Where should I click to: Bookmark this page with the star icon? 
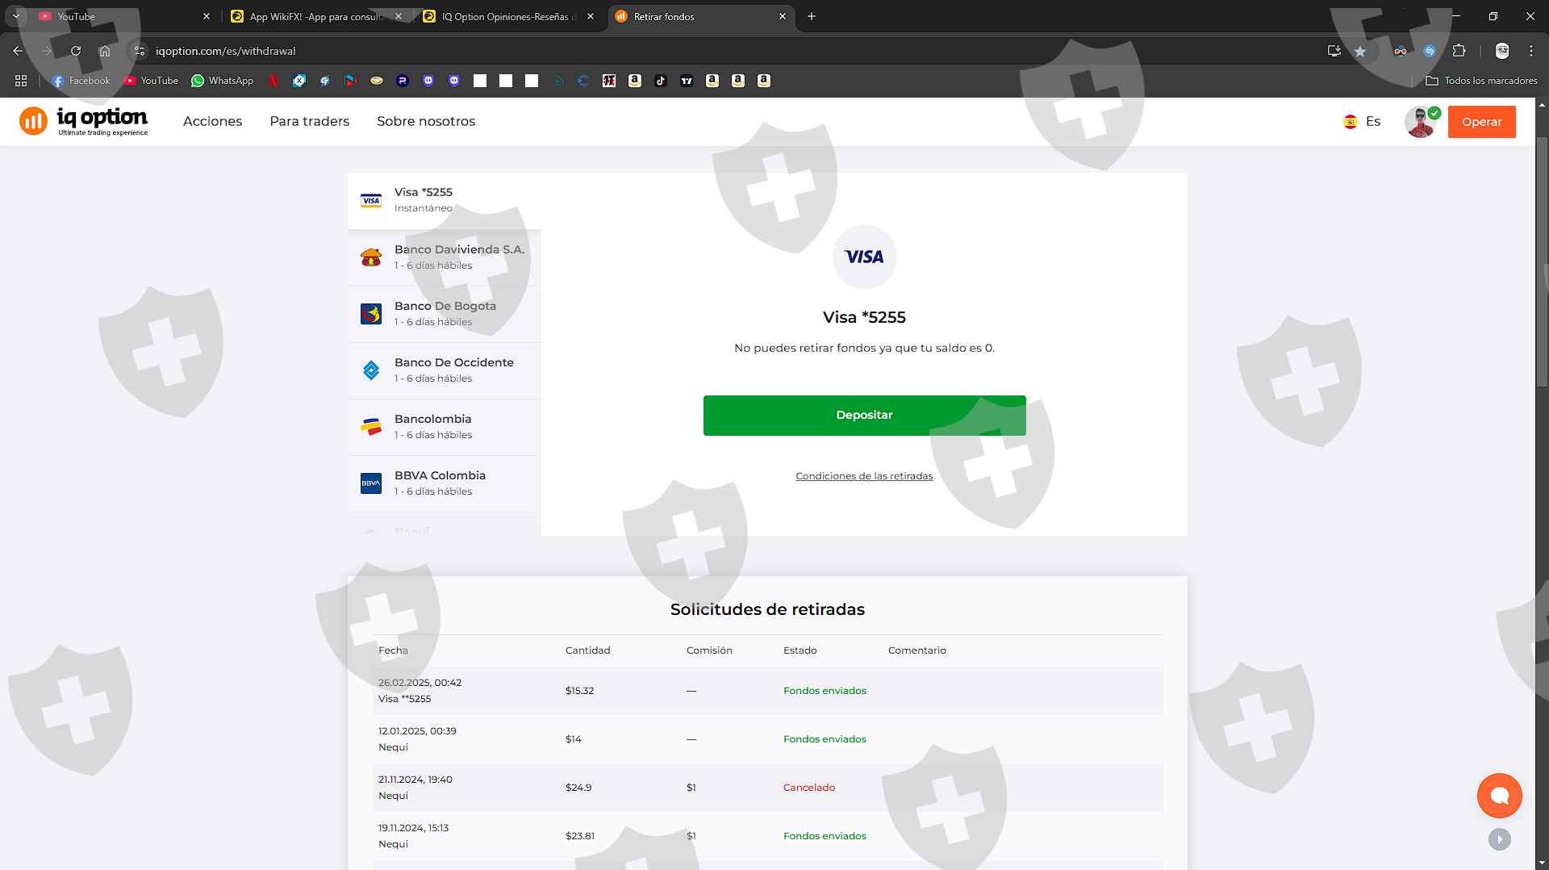tap(1360, 51)
